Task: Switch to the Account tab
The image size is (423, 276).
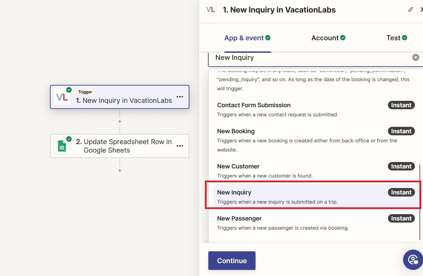Action: (x=328, y=38)
